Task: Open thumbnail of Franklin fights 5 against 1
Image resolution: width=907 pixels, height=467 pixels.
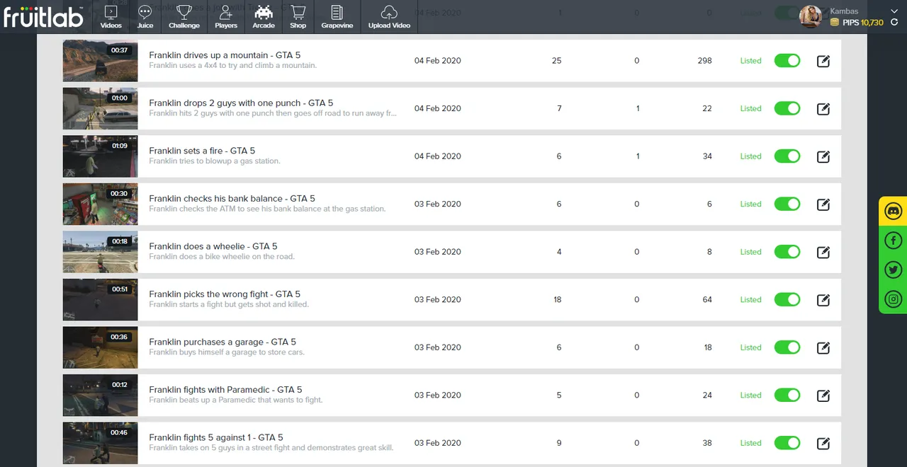Action: [100, 443]
